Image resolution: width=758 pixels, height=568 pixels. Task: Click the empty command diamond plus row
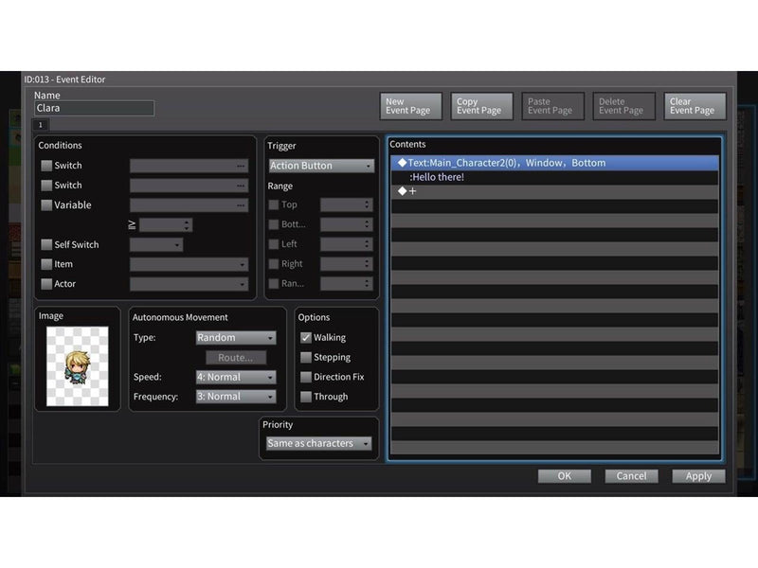[554, 191]
